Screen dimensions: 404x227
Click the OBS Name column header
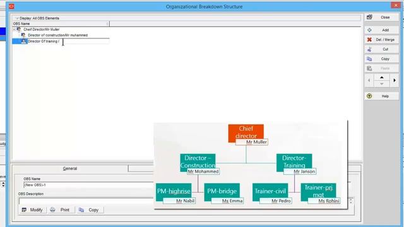(61, 24)
